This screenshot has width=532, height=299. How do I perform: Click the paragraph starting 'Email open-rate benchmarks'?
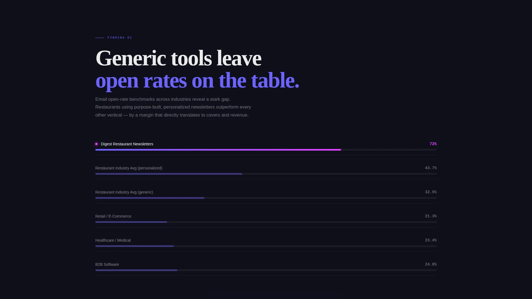[173, 107]
